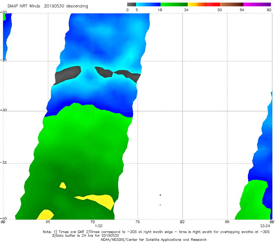Click the left dark gray low-wind patch

click(68, 75)
